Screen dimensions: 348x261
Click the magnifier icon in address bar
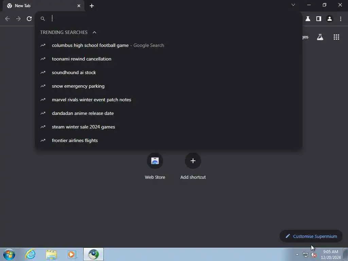[42, 19]
